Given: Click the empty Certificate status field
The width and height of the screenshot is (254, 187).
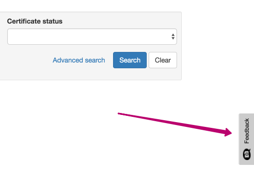Looking at the screenshot, I should point(92,37).
